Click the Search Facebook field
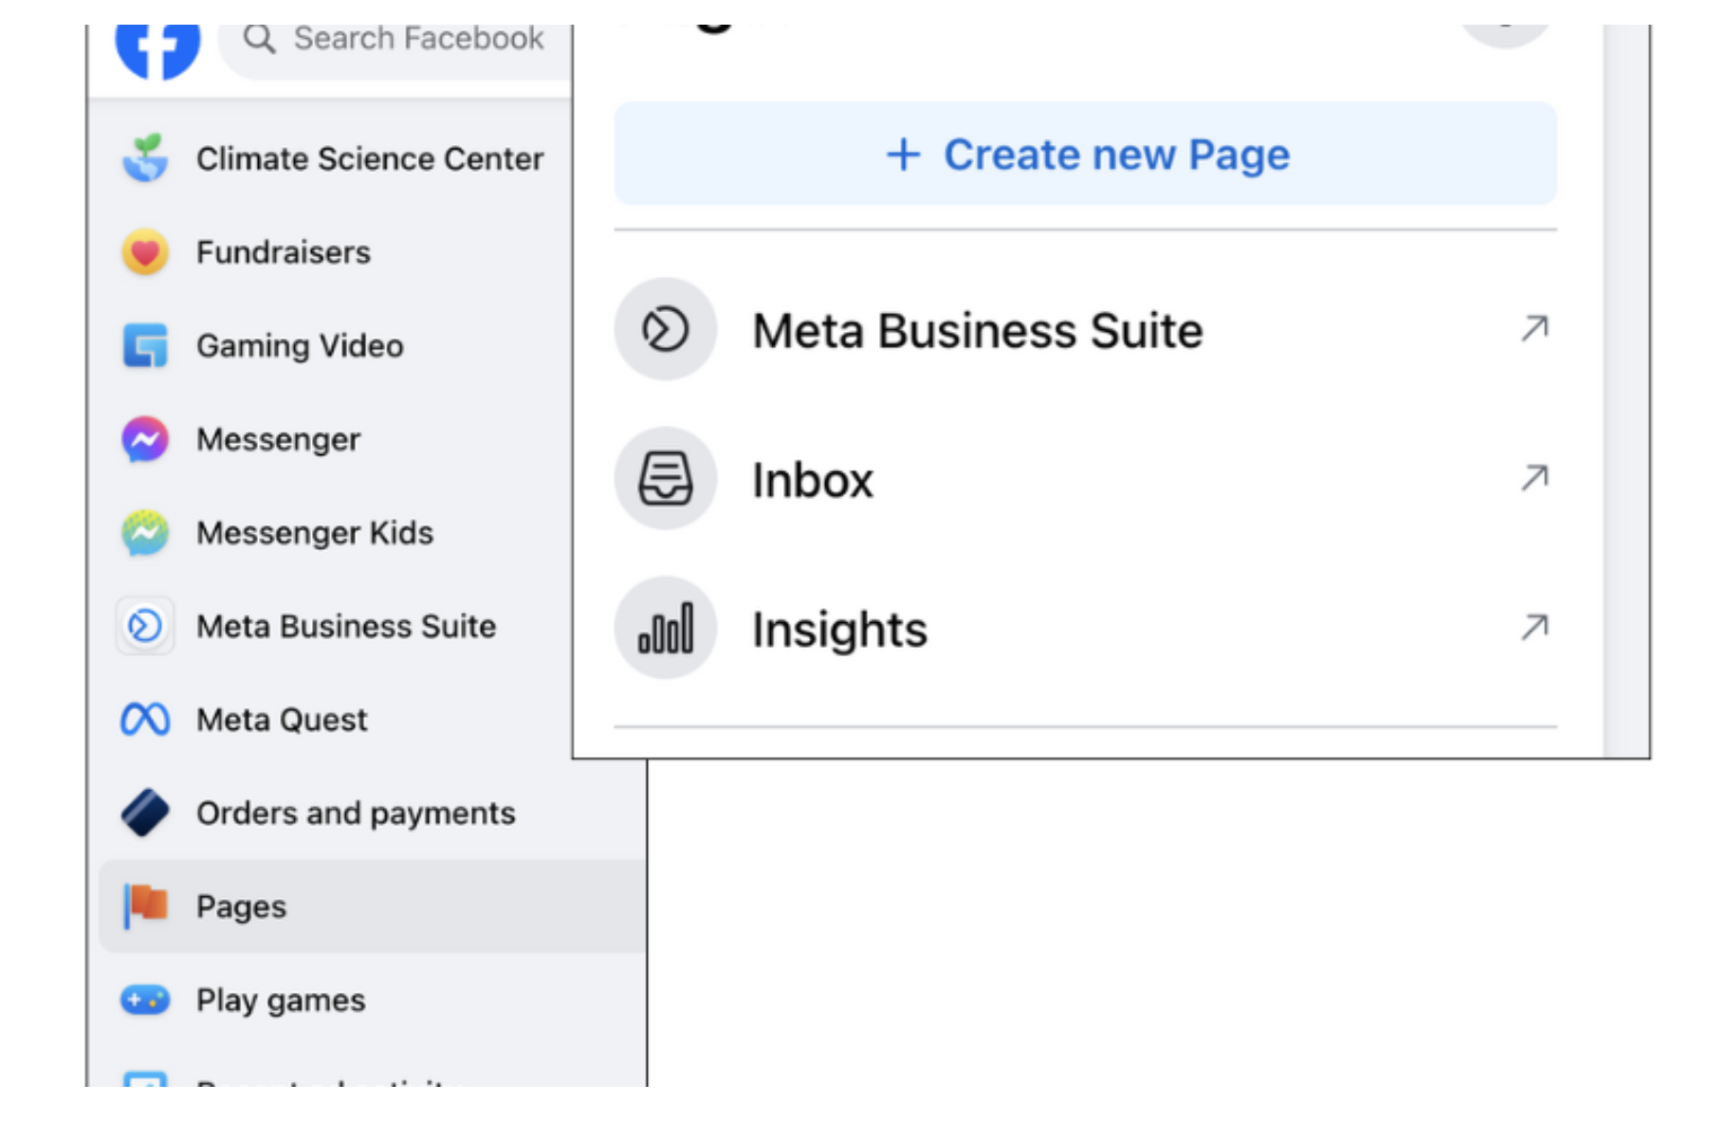1728x1121 pixels. tap(396, 51)
